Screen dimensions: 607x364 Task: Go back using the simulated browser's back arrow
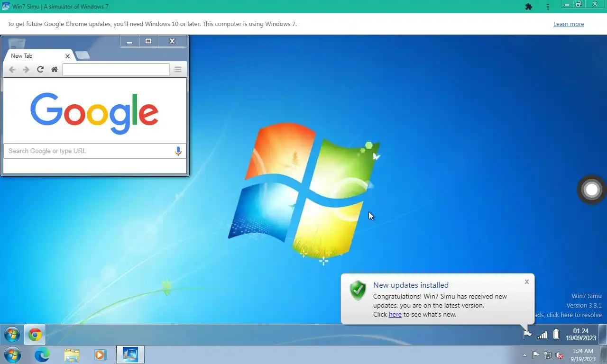(x=12, y=70)
